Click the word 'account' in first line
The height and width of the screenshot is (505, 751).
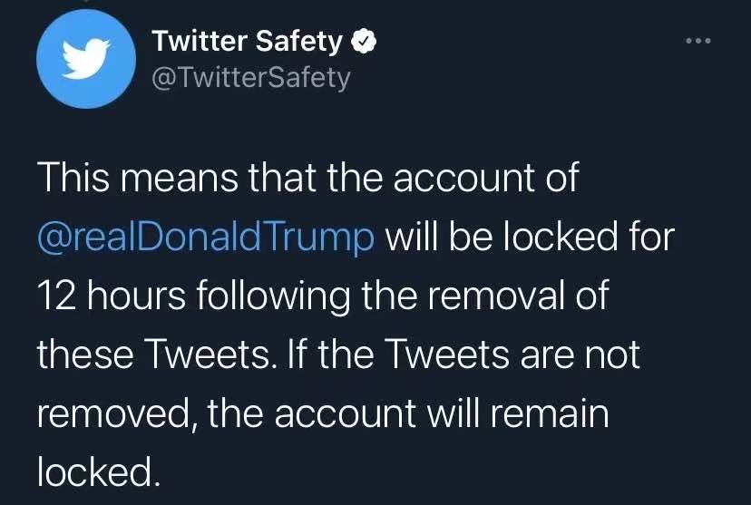463,178
